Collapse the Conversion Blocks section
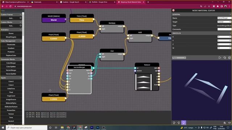 pyautogui.click(x=20, y=59)
